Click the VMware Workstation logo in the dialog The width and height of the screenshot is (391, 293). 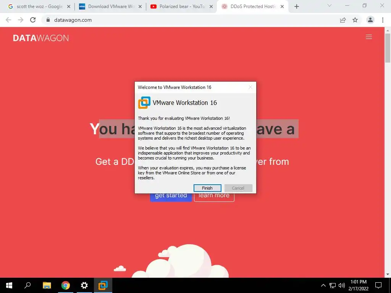[144, 103]
